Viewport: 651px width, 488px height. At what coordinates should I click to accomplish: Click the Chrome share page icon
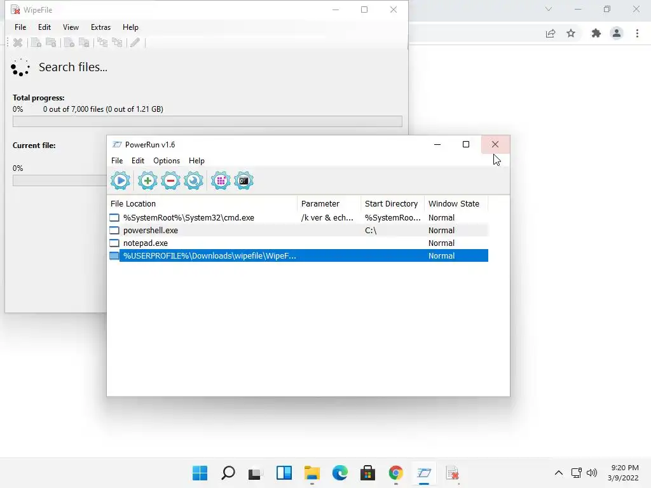click(x=551, y=34)
